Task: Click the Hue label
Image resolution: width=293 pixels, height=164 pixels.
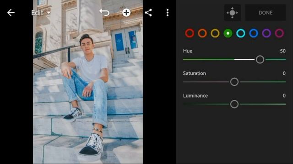Action: click(x=188, y=51)
